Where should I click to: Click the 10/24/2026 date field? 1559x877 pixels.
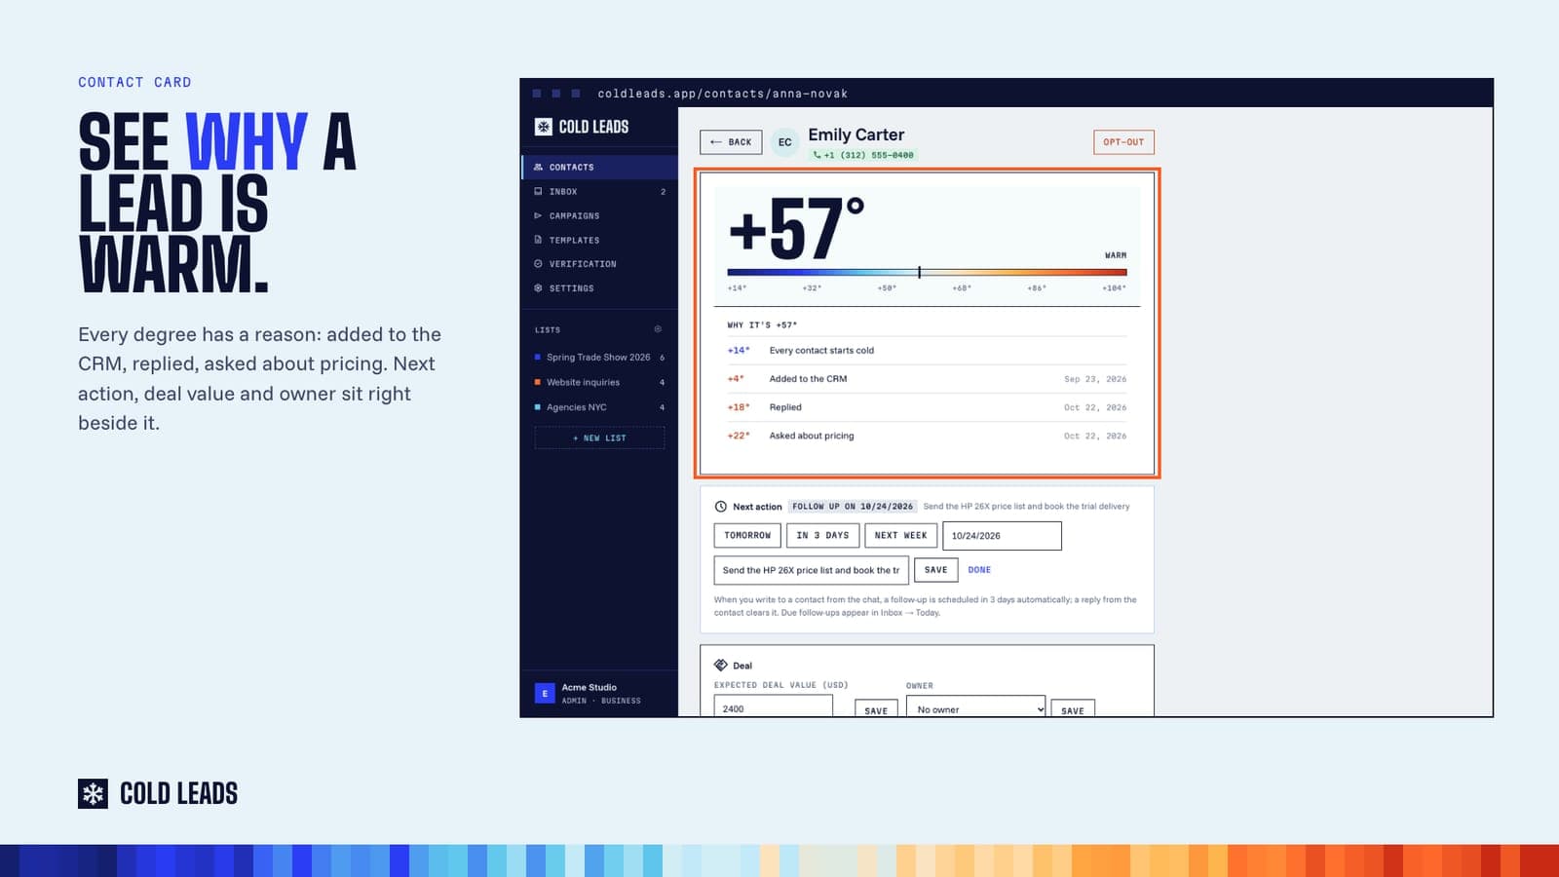1002,536
